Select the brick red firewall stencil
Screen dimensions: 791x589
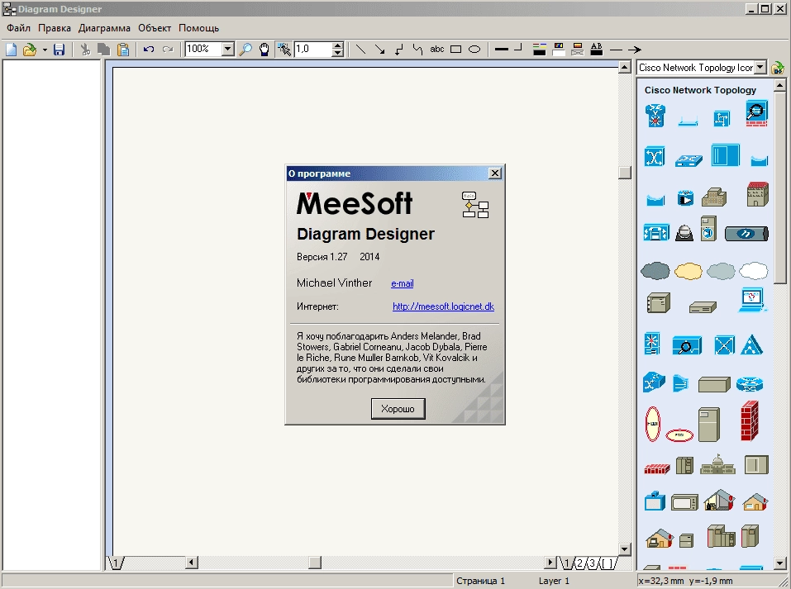click(749, 421)
